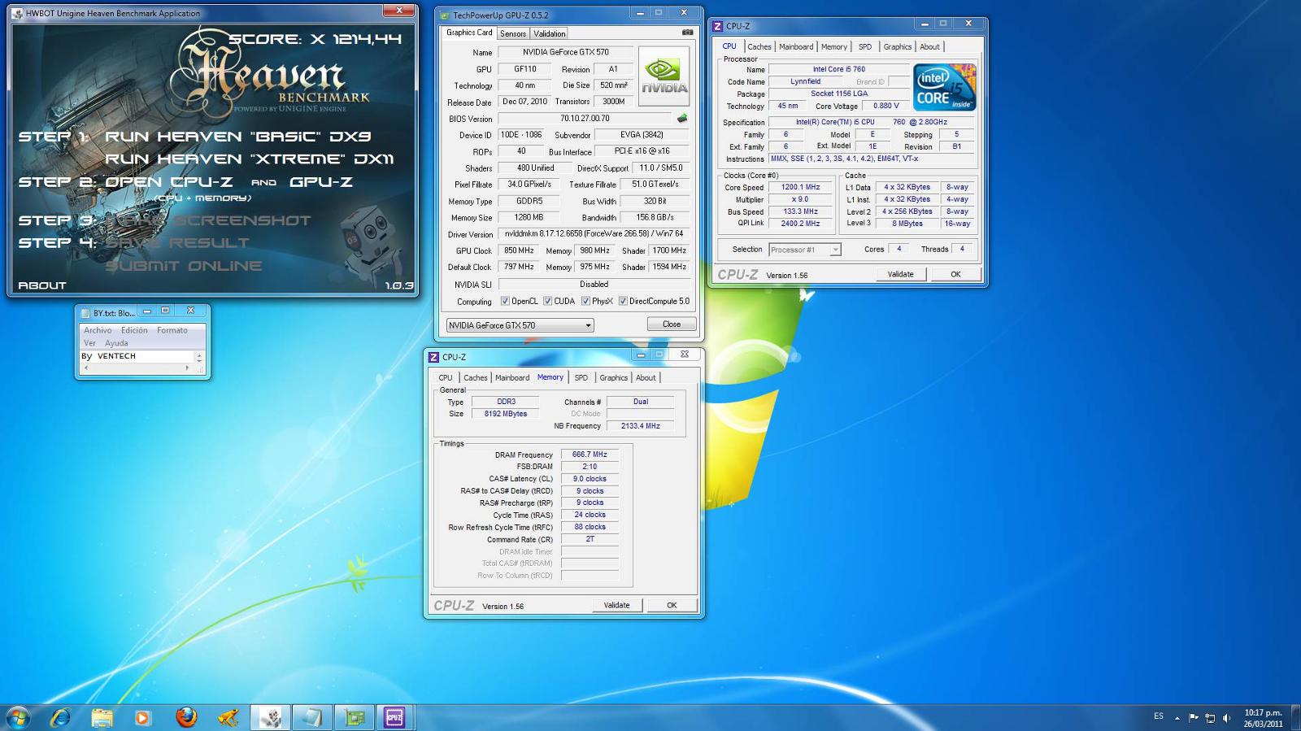
Task: Switch to CPU-Z taskbar icon
Action: pyautogui.click(x=395, y=717)
